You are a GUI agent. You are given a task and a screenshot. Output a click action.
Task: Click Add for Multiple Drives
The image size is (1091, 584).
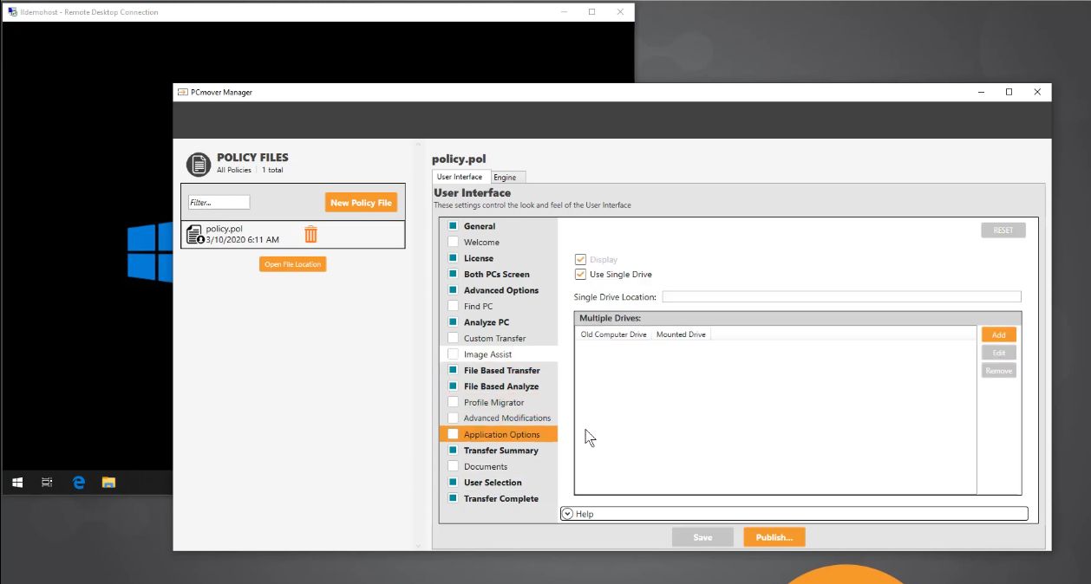pyautogui.click(x=999, y=334)
